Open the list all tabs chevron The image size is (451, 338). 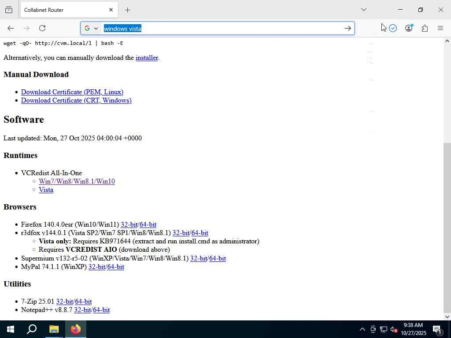tap(363, 10)
